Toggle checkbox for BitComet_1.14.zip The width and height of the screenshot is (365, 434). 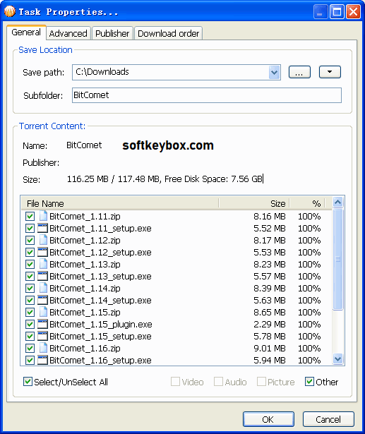[30, 288]
